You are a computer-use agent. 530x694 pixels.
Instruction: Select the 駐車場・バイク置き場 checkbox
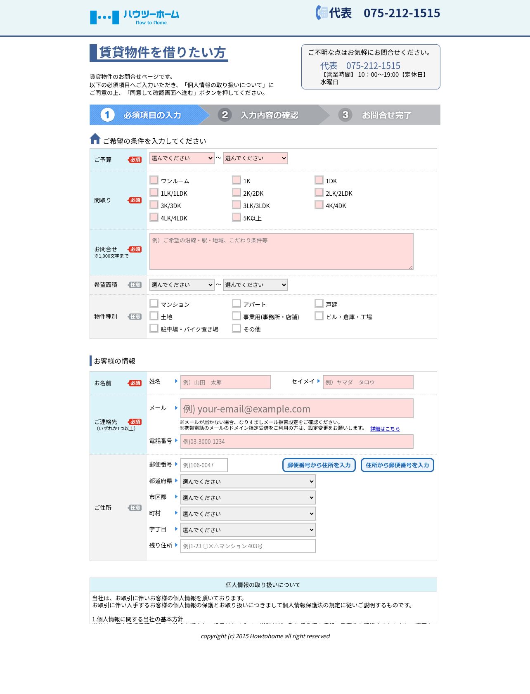click(x=154, y=328)
